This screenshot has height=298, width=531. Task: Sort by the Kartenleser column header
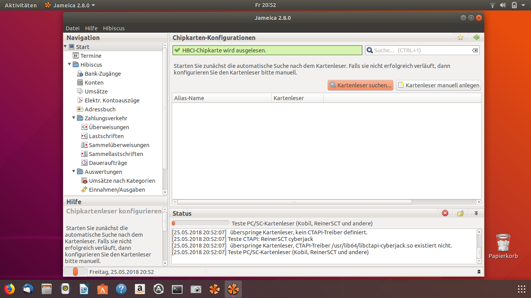pyautogui.click(x=297, y=98)
